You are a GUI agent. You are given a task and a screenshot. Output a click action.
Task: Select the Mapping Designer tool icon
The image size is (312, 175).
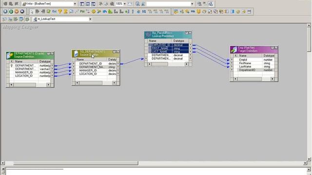click(27, 19)
